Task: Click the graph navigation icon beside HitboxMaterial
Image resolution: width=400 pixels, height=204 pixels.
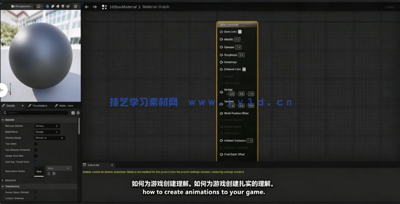Action: coord(104,6)
